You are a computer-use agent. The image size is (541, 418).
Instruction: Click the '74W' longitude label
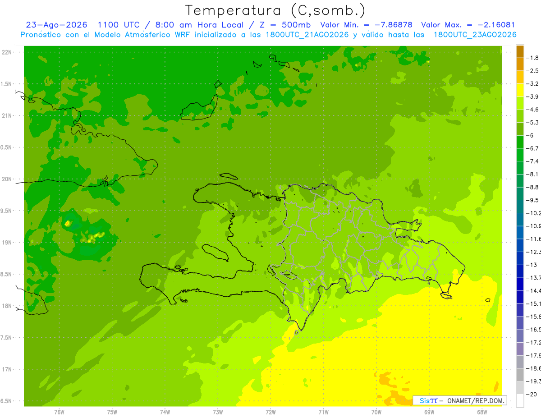pos(165,412)
